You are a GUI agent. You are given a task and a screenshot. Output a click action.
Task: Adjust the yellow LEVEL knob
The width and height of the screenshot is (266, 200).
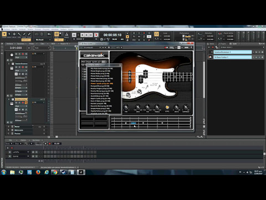click(167, 107)
